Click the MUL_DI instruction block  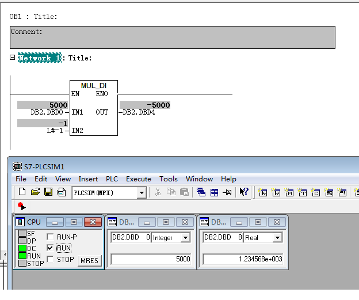94,108
